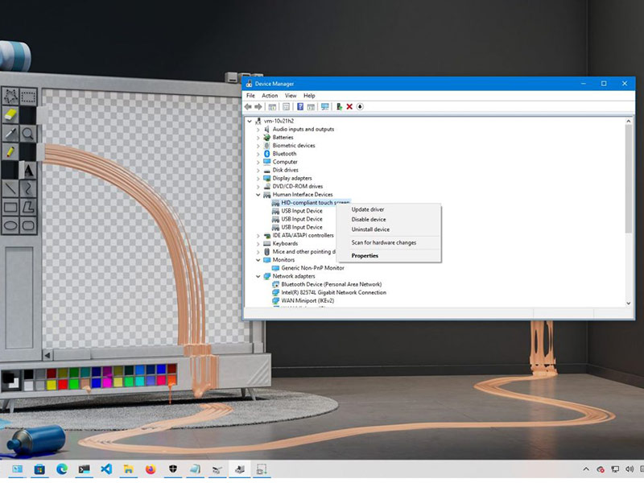Click the green Update device driver toolbar icon

pos(339,107)
